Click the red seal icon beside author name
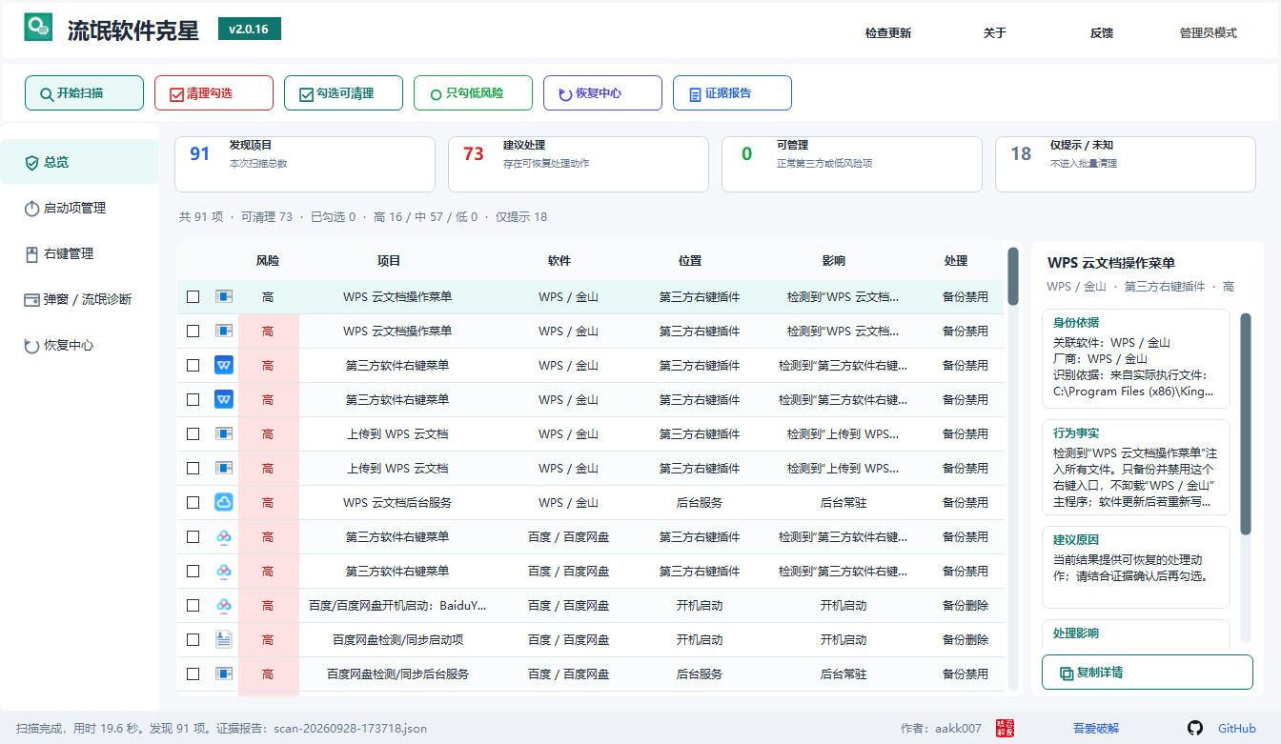 (x=1005, y=728)
